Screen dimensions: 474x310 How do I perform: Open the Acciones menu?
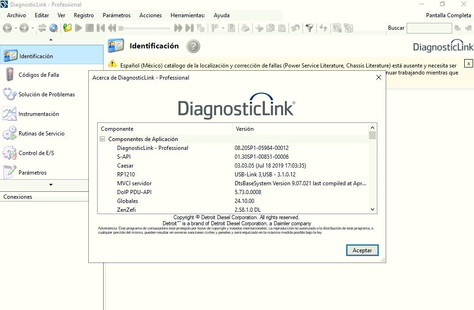coord(151,15)
